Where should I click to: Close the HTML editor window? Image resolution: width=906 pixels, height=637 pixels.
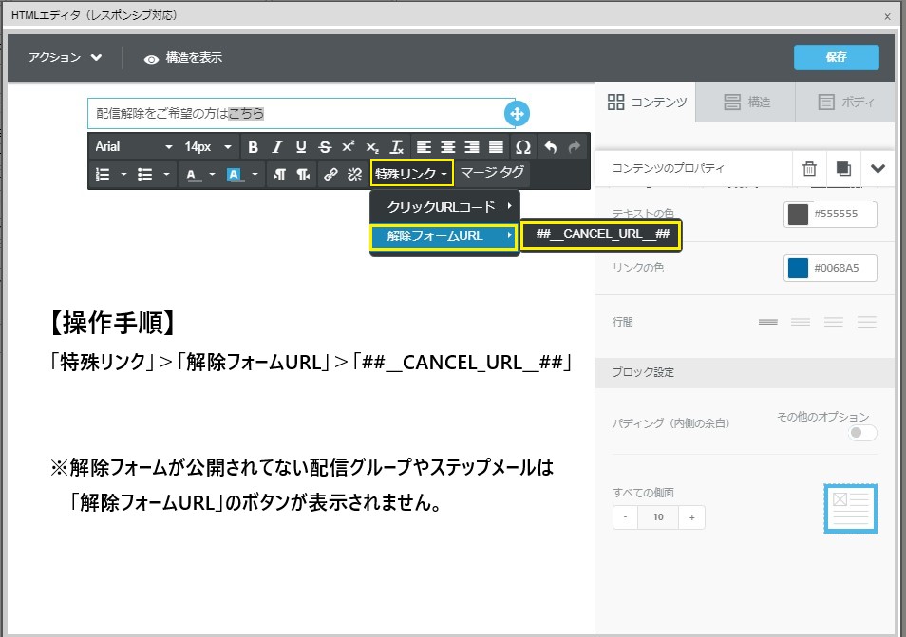887,16
